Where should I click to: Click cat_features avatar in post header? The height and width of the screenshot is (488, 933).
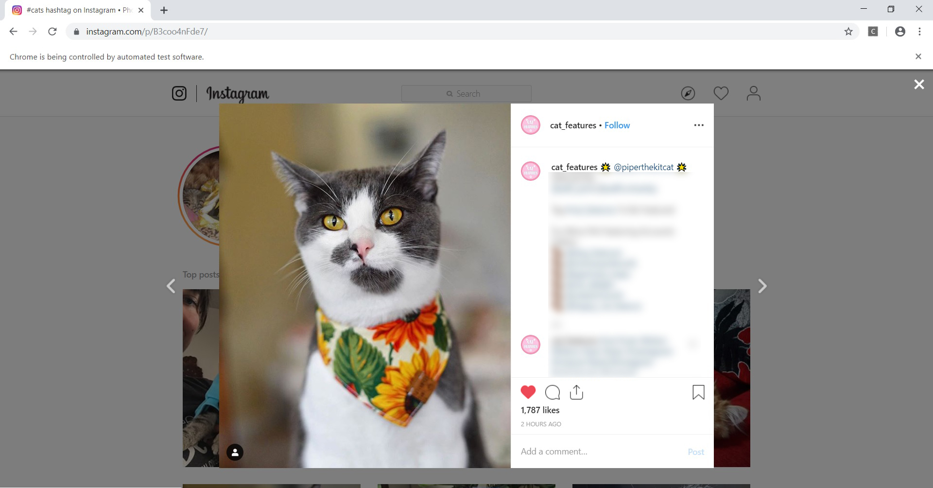[531, 125]
